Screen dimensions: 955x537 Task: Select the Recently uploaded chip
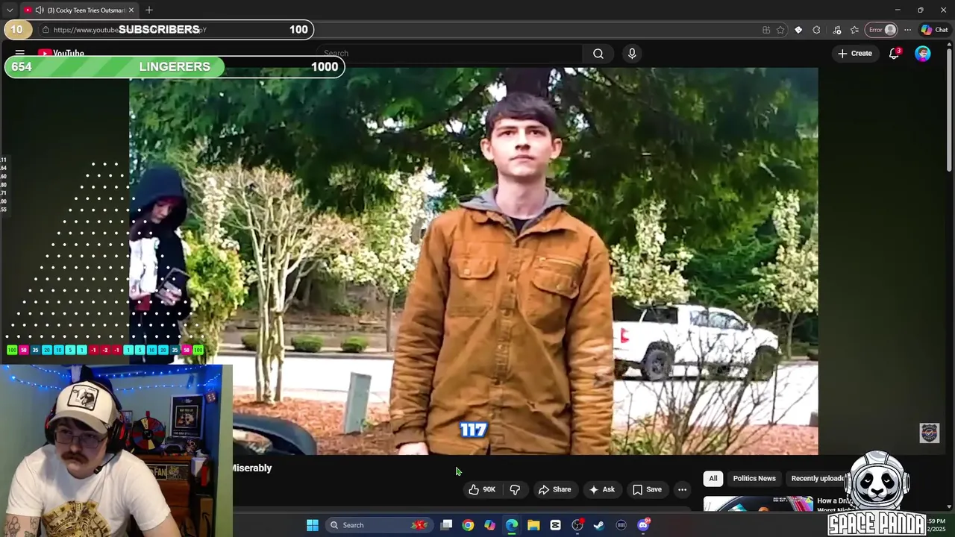tap(818, 478)
